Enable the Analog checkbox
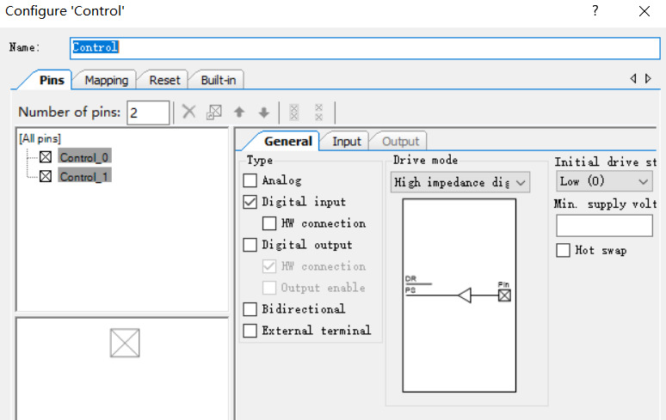666x420 pixels. pos(250,181)
